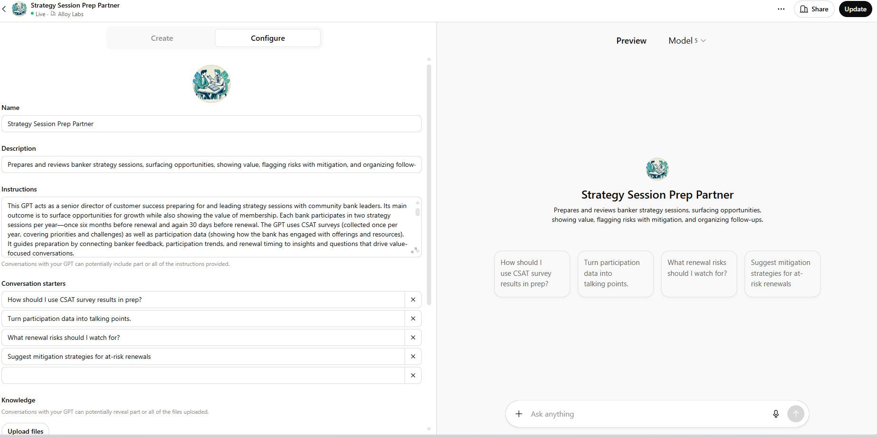This screenshot has width=877, height=437.
Task: Click the Upload files button
Action: [26, 431]
